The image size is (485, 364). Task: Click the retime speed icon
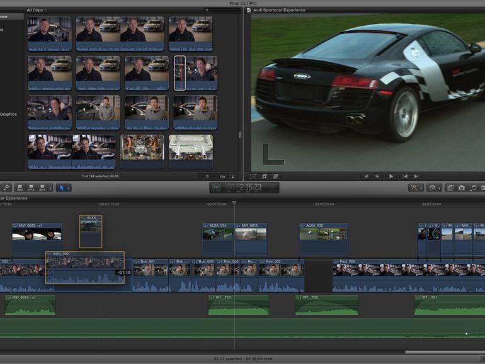pyautogui.click(x=432, y=188)
